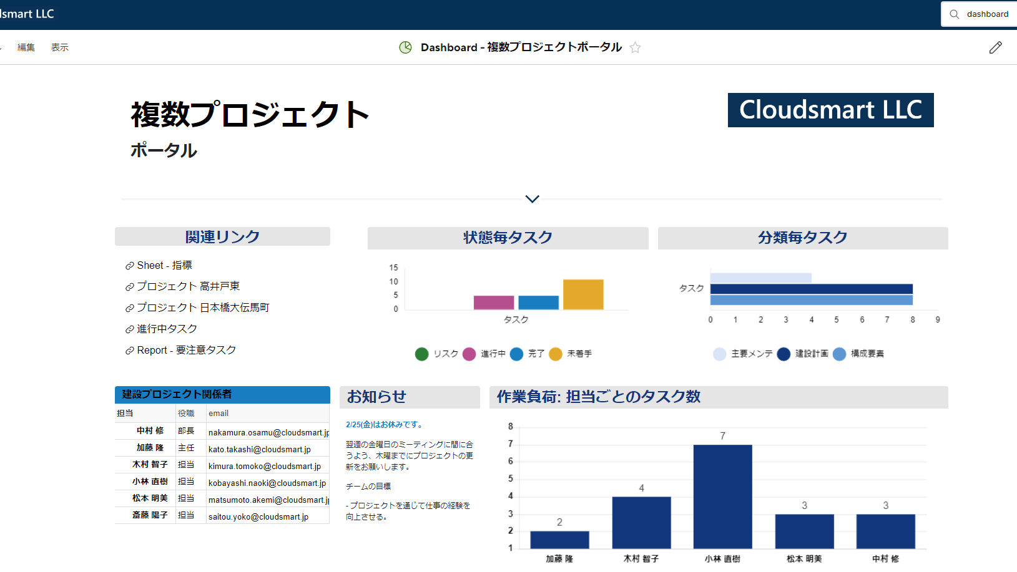Click the link icon beside "プロジェクト 高井戸東"
Image resolution: width=1017 pixels, height=572 pixels.
129,286
